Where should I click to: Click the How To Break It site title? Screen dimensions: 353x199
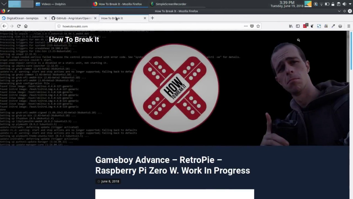pos(74,39)
